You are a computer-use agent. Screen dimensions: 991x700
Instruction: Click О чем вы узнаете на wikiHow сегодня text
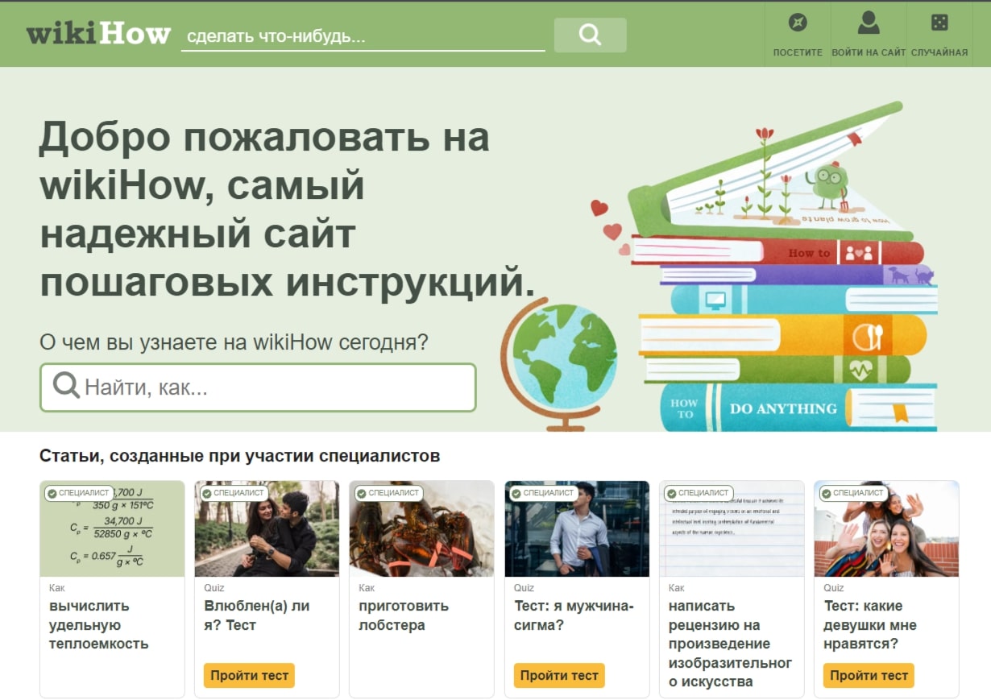click(234, 342)
